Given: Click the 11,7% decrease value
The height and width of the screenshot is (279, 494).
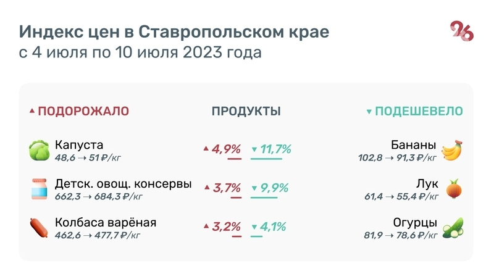Looking at the screenshot, I should tap(275, 149).
